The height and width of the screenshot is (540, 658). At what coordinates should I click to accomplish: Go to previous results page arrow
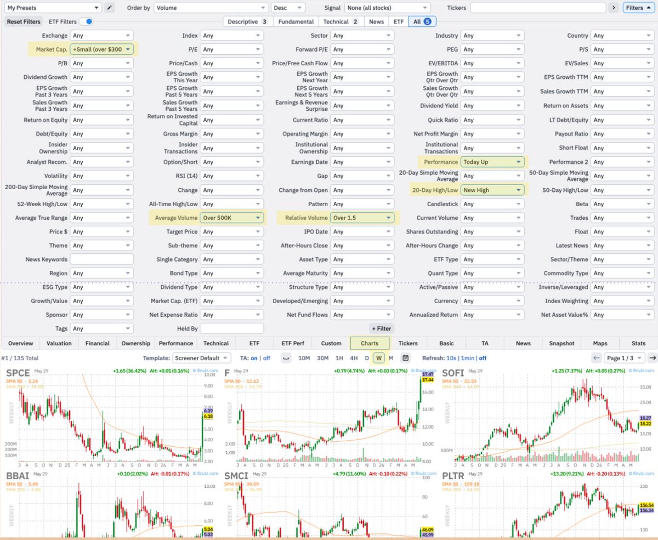coord(597,358)
